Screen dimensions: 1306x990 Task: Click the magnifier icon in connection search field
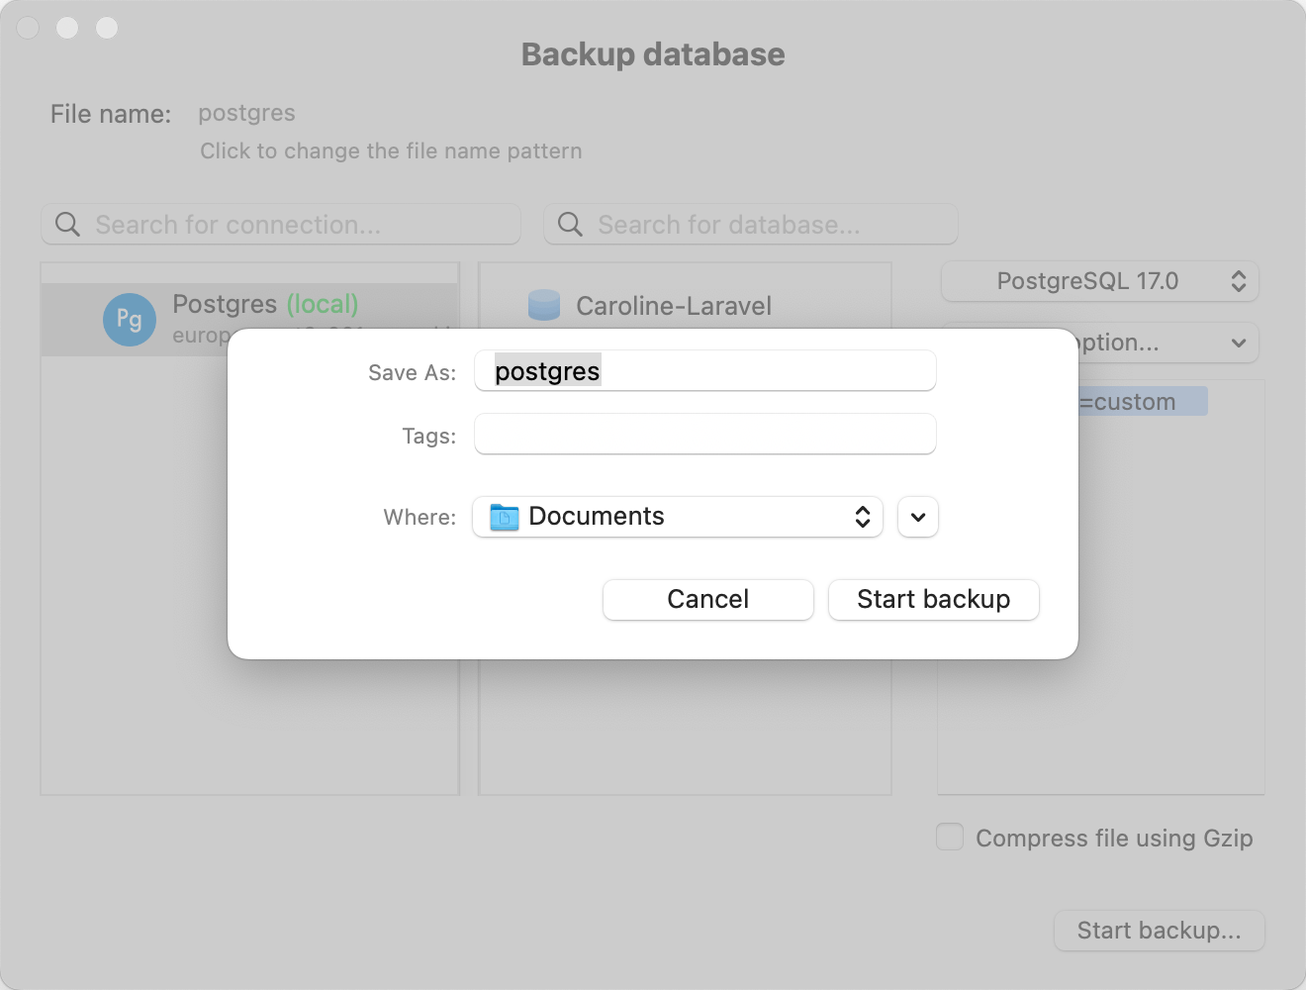coord(66,224)
